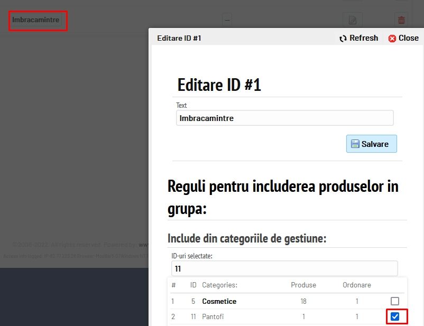Click the minus button in the row
The width and height of the screenshot is (424, 326).
pyautogui.click(x=227, y=20)
